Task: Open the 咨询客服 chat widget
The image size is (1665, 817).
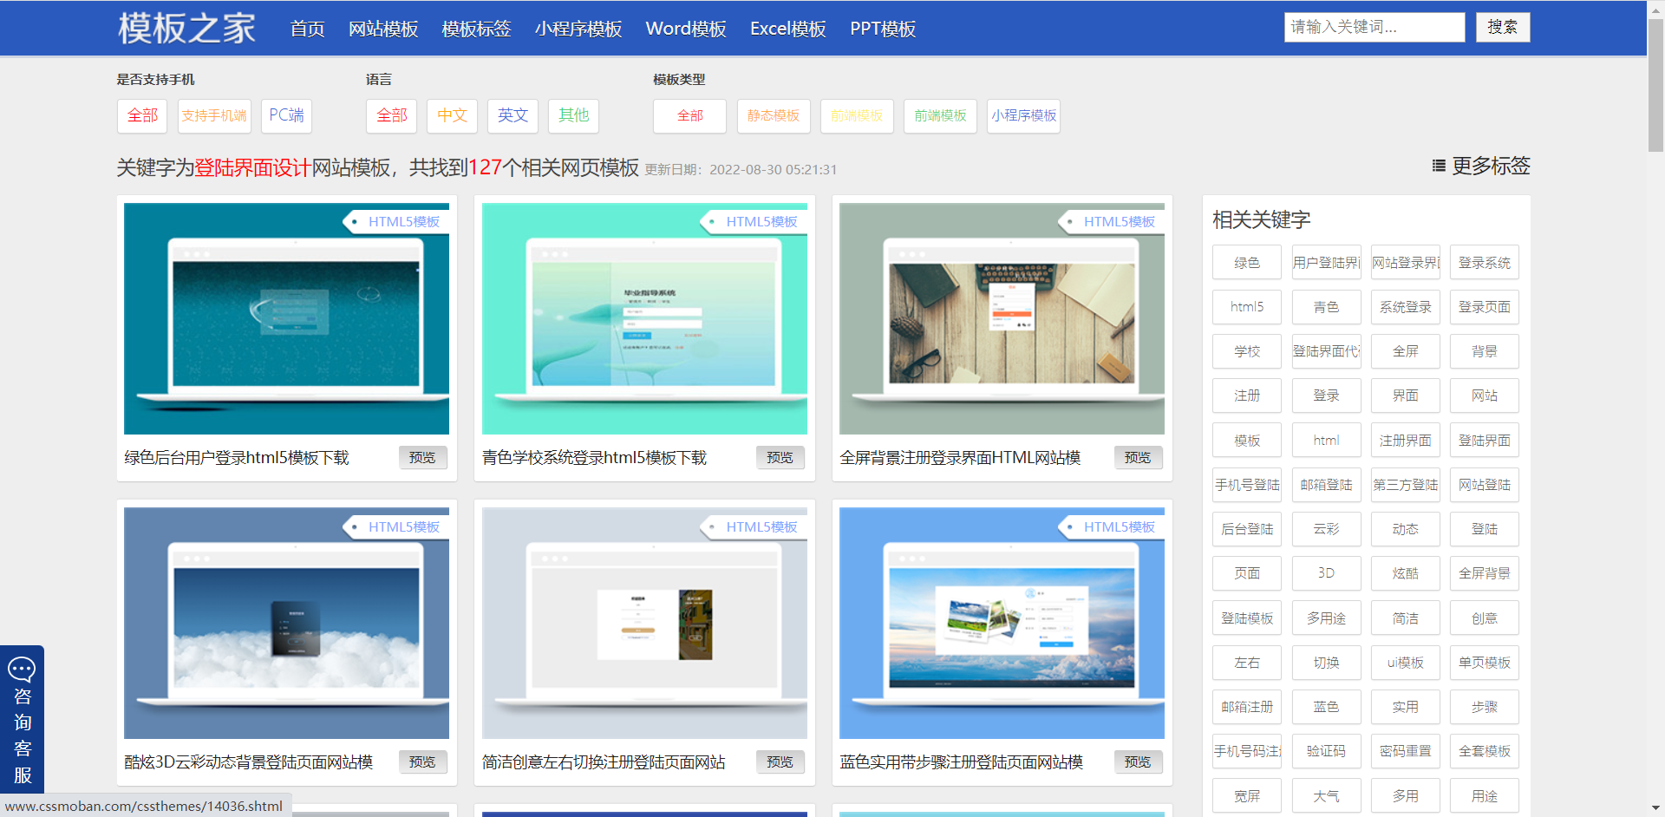Action: pos(22,719)
